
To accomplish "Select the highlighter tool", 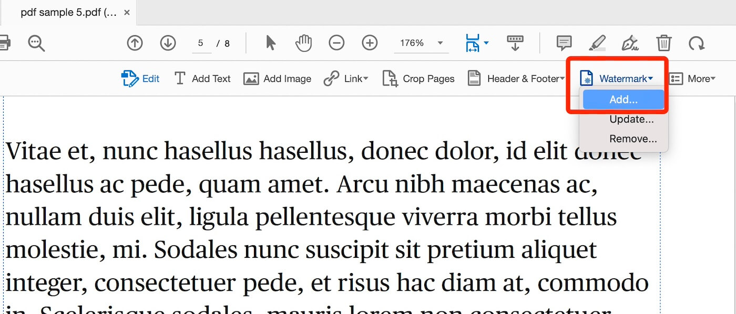I will point(597,43).
